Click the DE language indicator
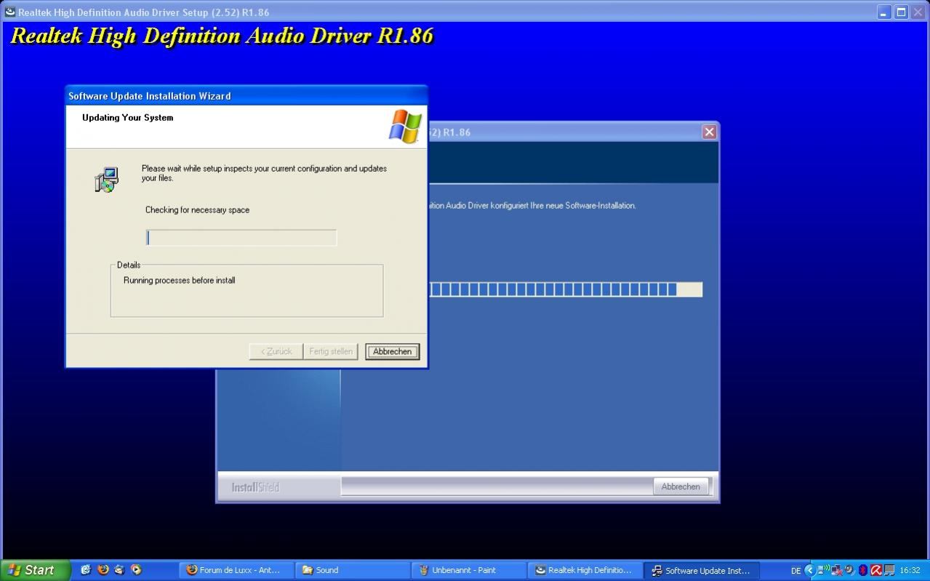Viewport: 930px width, 581px height. coord(795,571)
